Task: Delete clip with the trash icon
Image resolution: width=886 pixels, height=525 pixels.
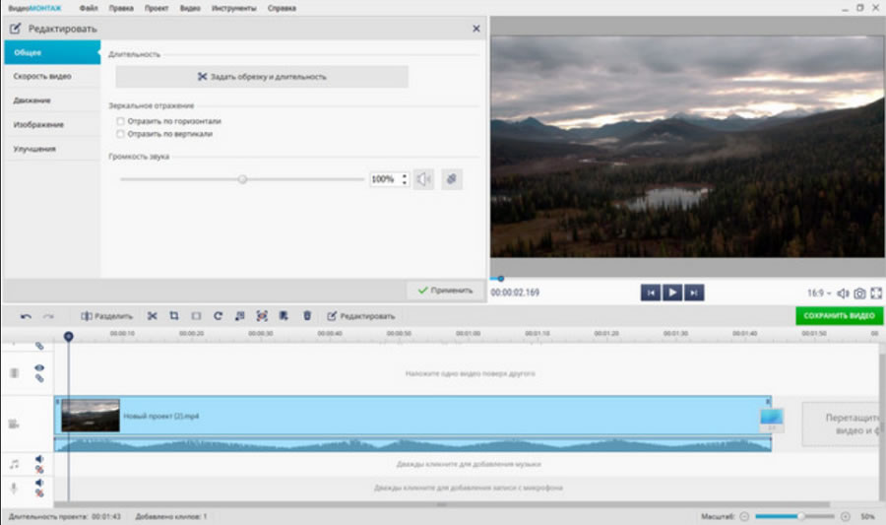Action: point(307,316)
